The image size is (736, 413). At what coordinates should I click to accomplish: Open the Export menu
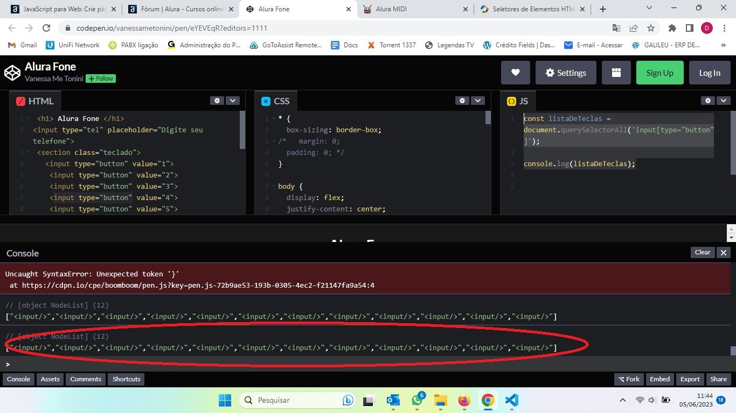tap(690, 379)
